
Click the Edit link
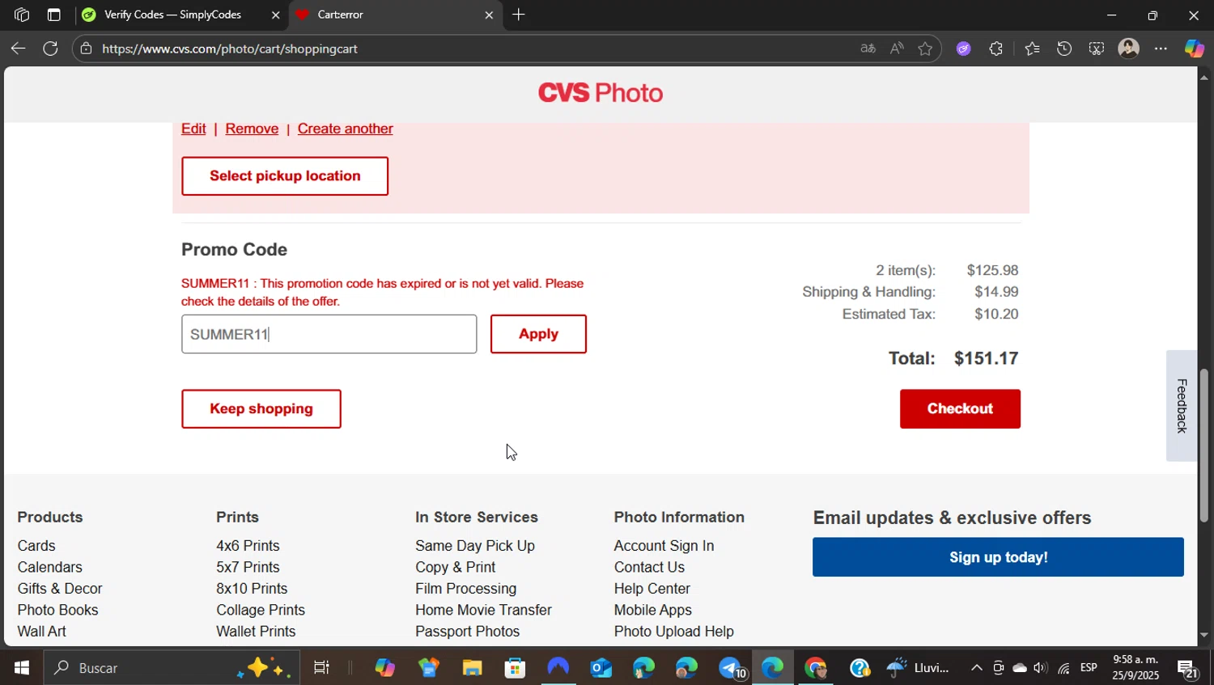pyautogui.click(x=193, y=129)
